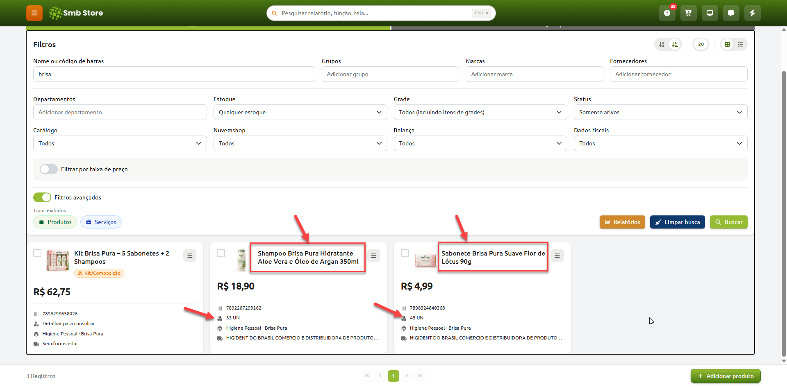Click the search magnifier in top bar
This screenshot has width=787, height=387.
(x=274, y=13)
